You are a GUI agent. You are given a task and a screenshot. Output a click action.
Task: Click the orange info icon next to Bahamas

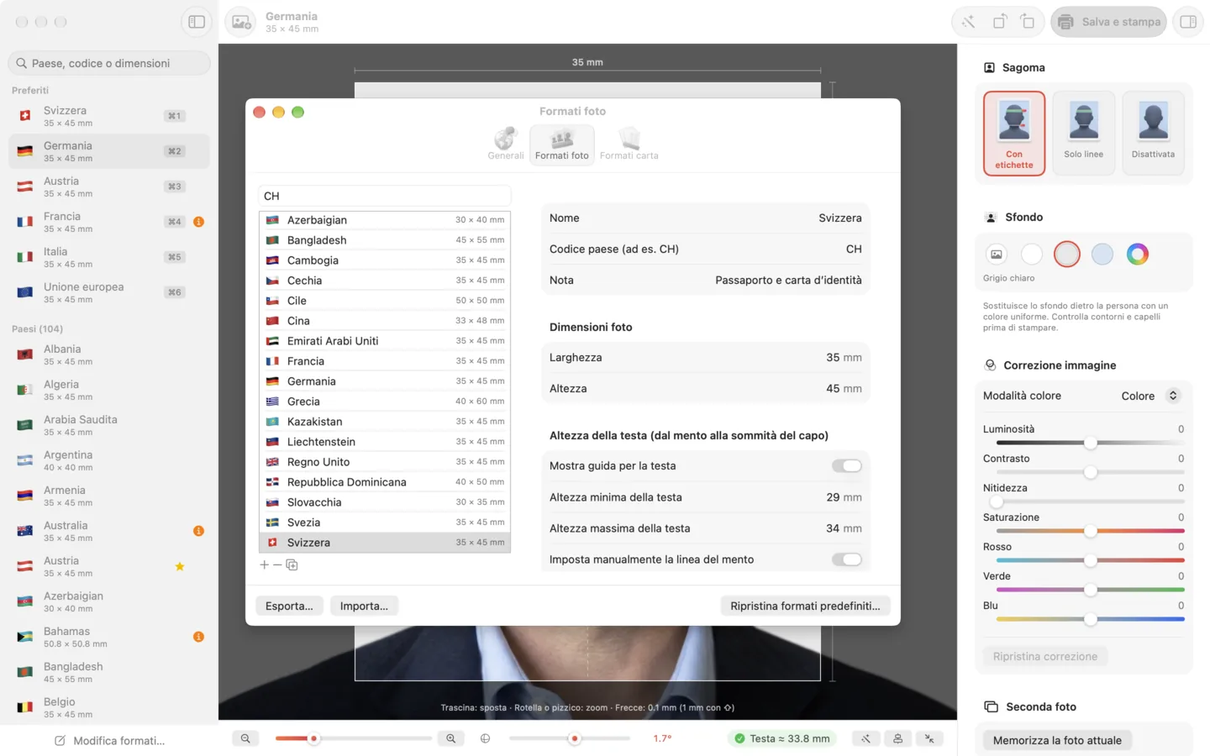(198, 637)
